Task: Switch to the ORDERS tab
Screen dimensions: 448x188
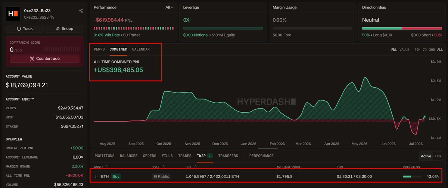Action: pyautogui.click(x=150, y=156)
